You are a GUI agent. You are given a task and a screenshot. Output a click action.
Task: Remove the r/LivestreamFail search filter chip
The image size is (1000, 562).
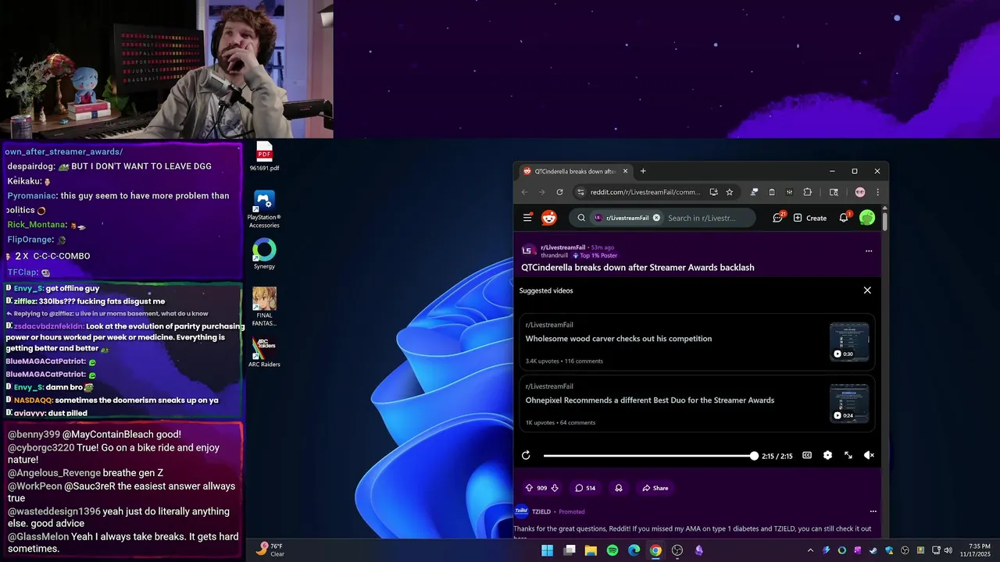[x=656, y=218]
